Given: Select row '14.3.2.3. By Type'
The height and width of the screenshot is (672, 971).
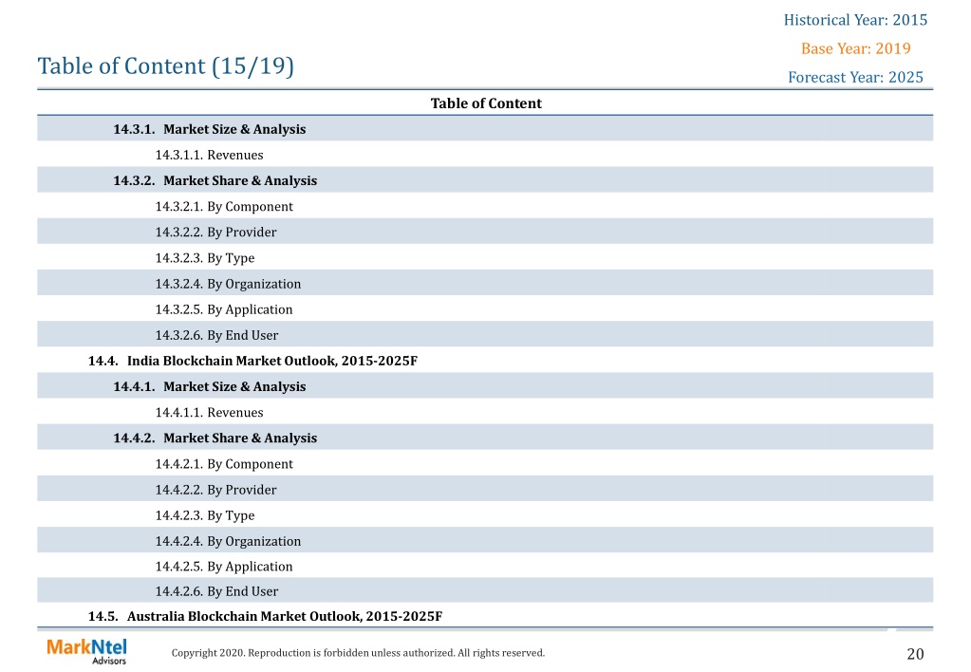Looking at the screenshot, I should point(485,257).
